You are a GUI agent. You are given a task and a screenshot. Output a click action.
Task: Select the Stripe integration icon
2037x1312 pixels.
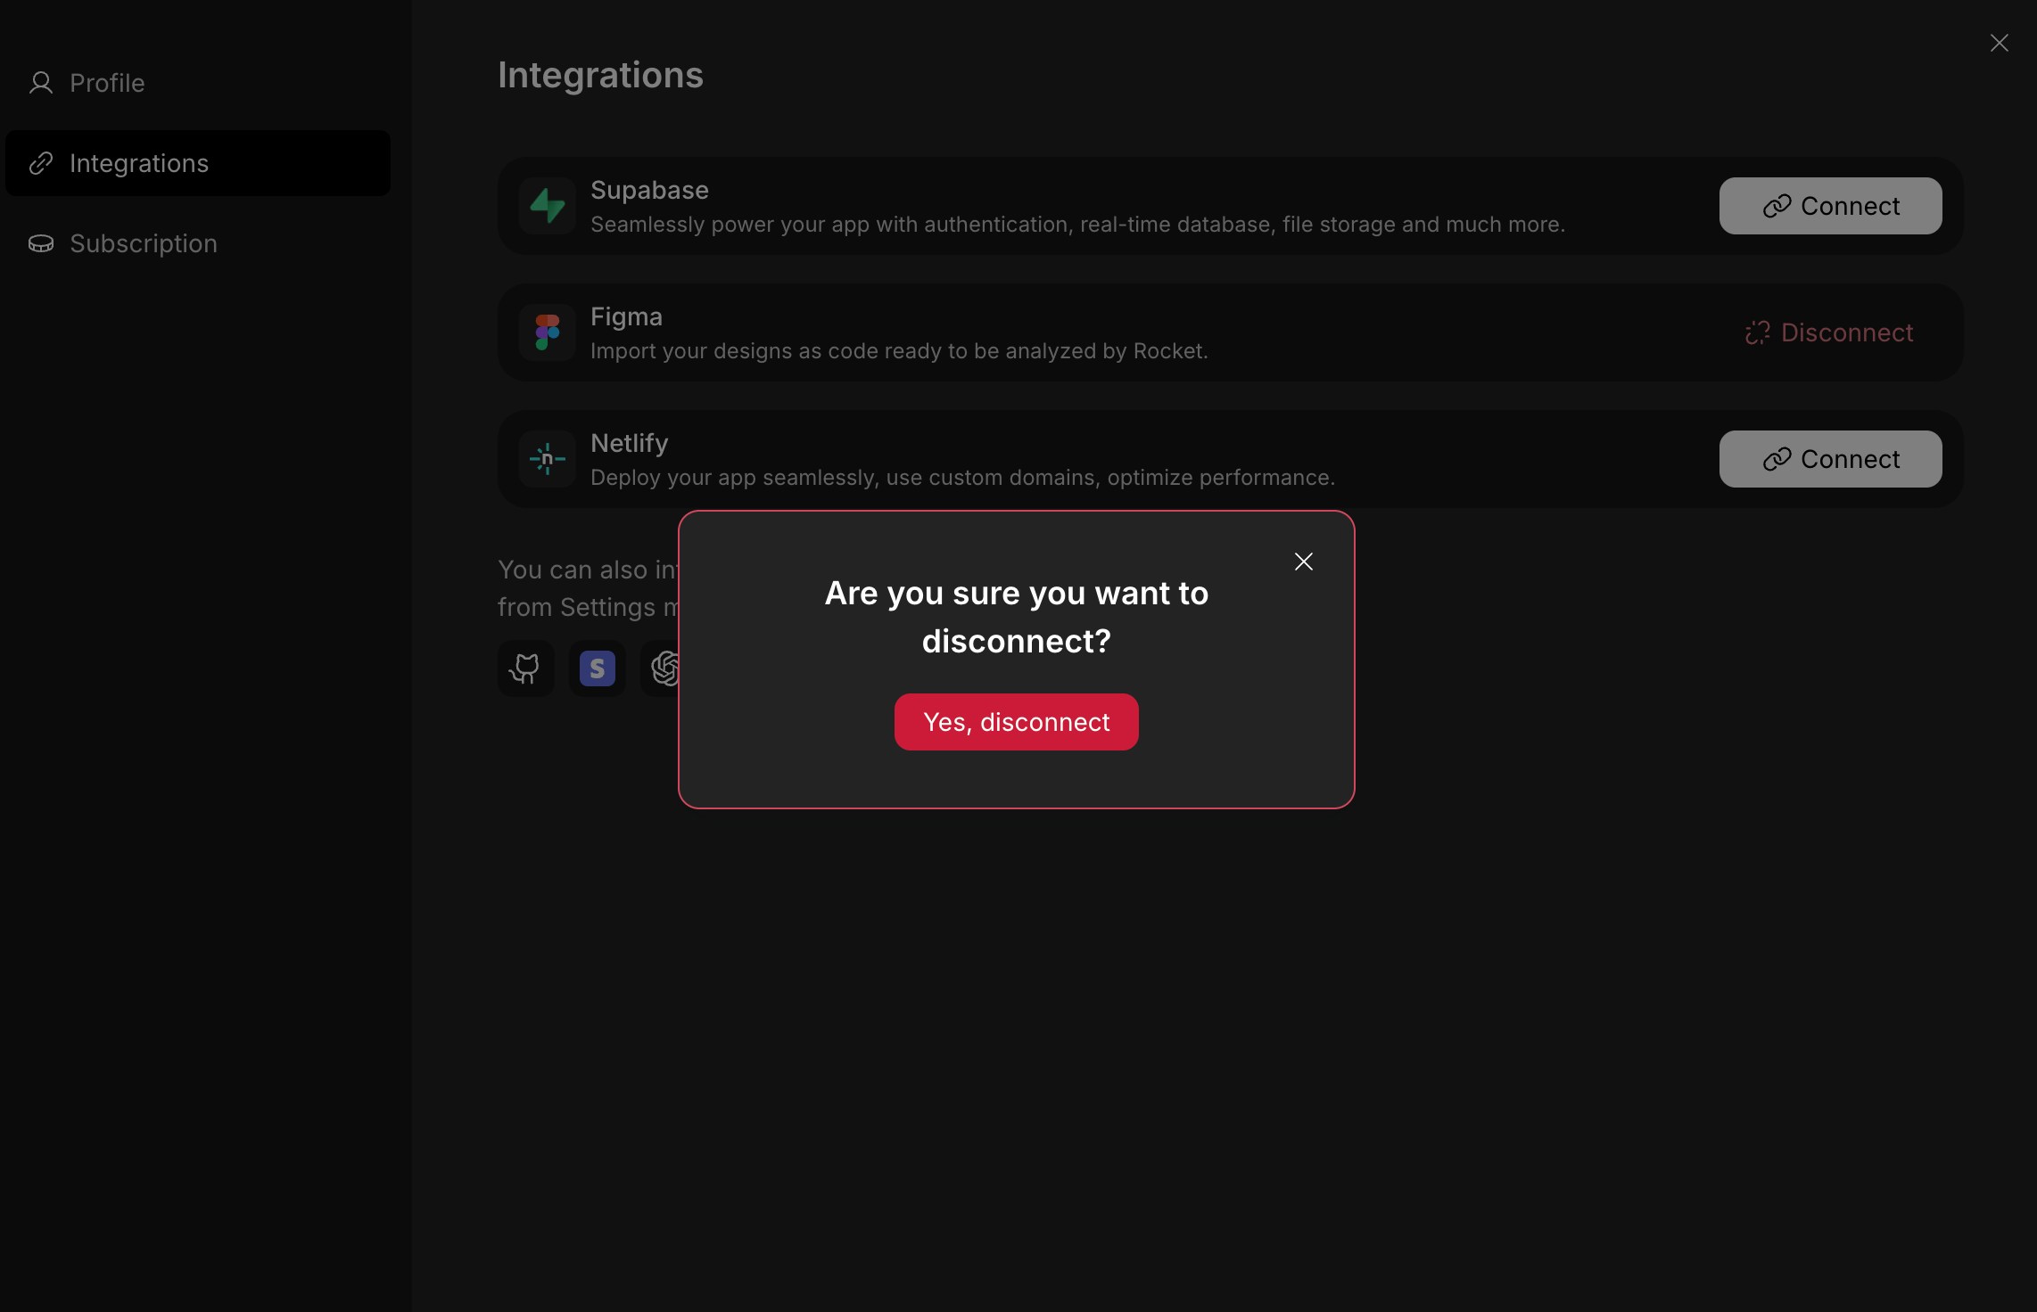point(596,668)
